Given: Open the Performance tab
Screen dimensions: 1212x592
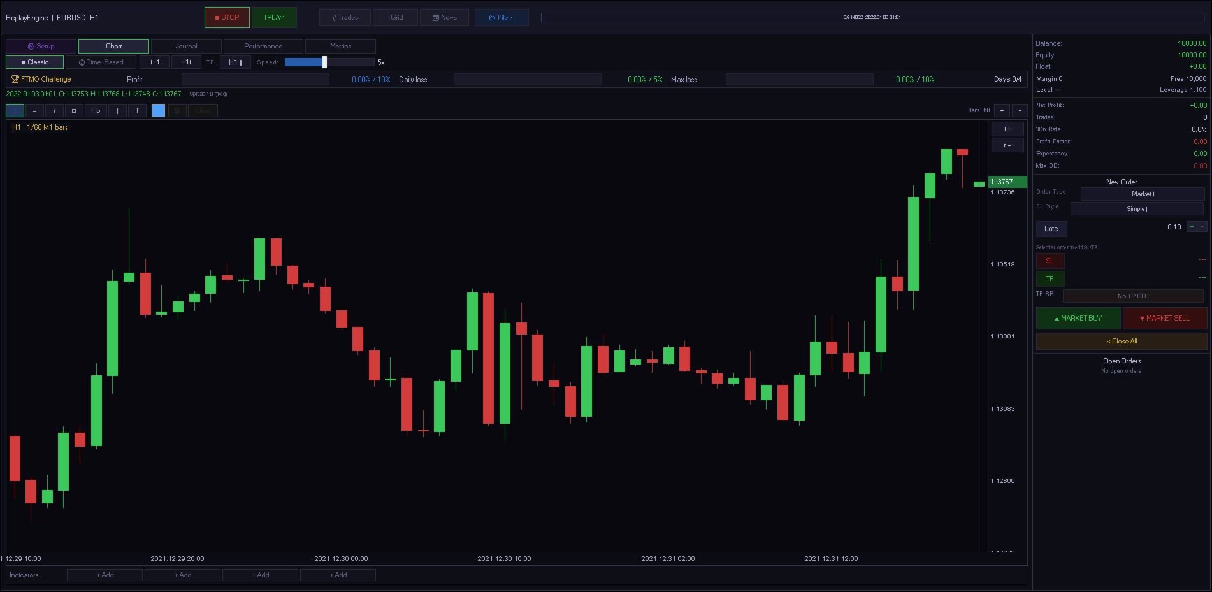Looking at the screenshot, I should (x=263, y=46).
